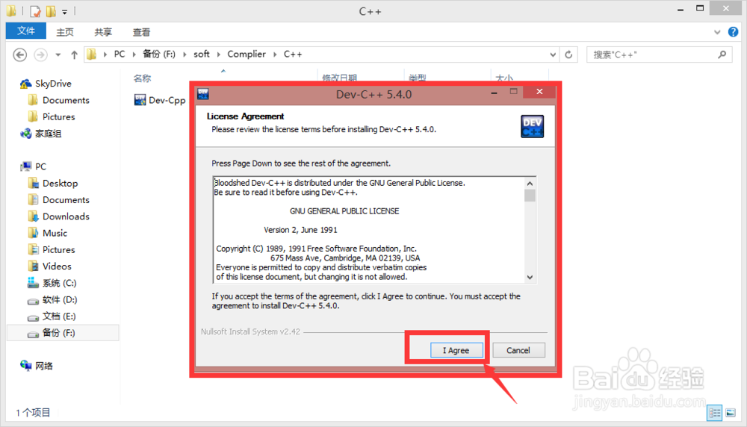This screenshot has width=747, height=427.
Task: Open recent locations dropdown arrow
Action: pos(58,54)
